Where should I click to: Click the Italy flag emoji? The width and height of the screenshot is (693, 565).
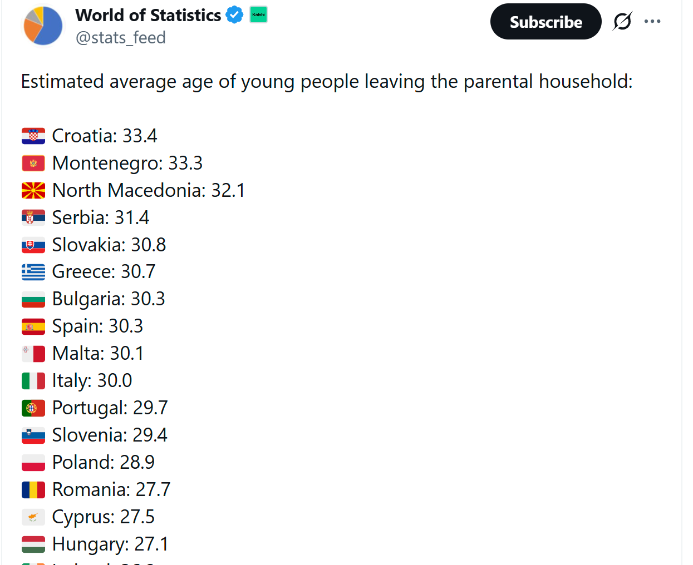point(33,380)
